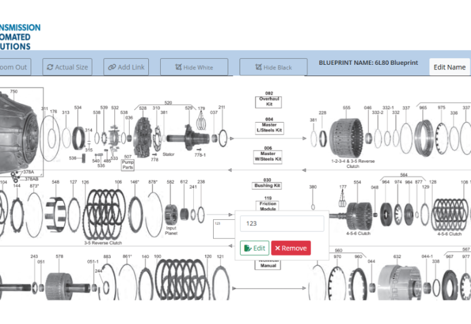Open the Master W/Steels Kit 006 box

click(x=268, y=155)
